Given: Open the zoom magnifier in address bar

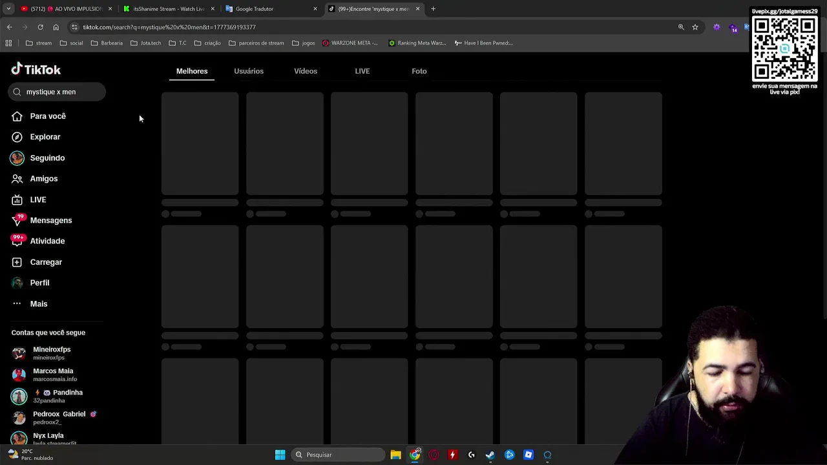Looking at the screenshot, I should (681, 27).
